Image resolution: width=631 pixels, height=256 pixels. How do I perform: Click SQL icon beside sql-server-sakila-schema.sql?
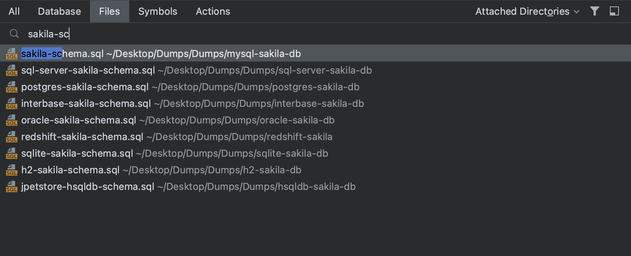pos(12,70)
